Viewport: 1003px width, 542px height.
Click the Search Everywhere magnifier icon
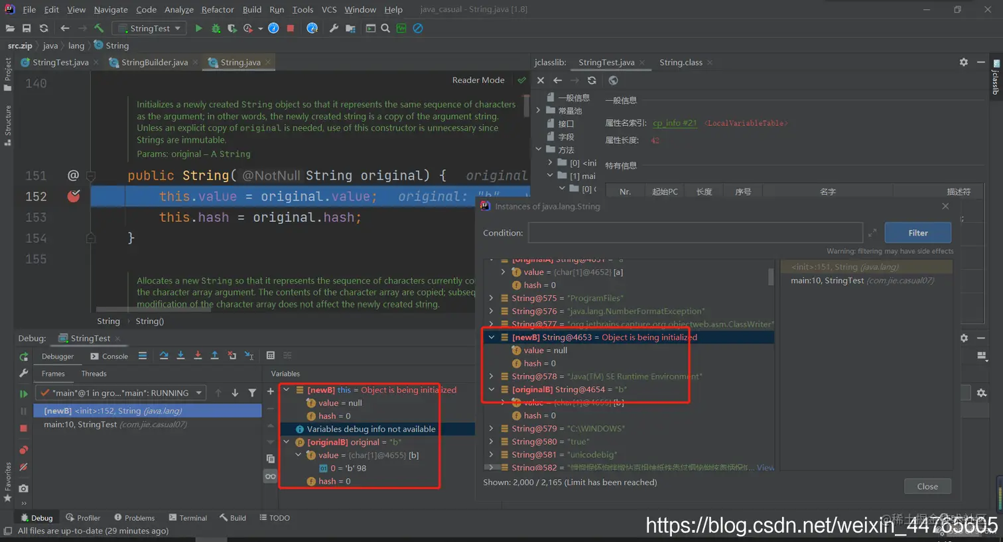tap(385, 28)
